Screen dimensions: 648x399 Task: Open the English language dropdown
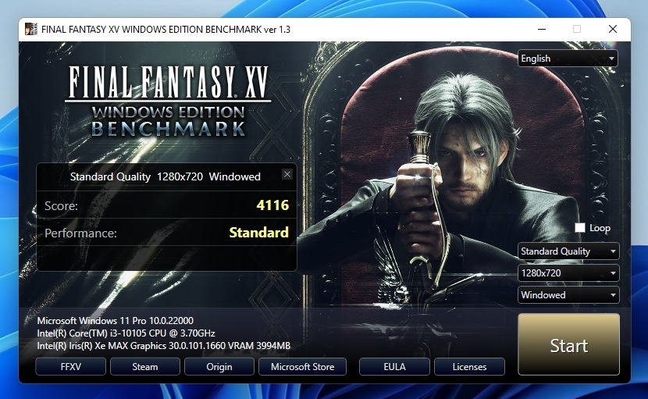[568, 59]
